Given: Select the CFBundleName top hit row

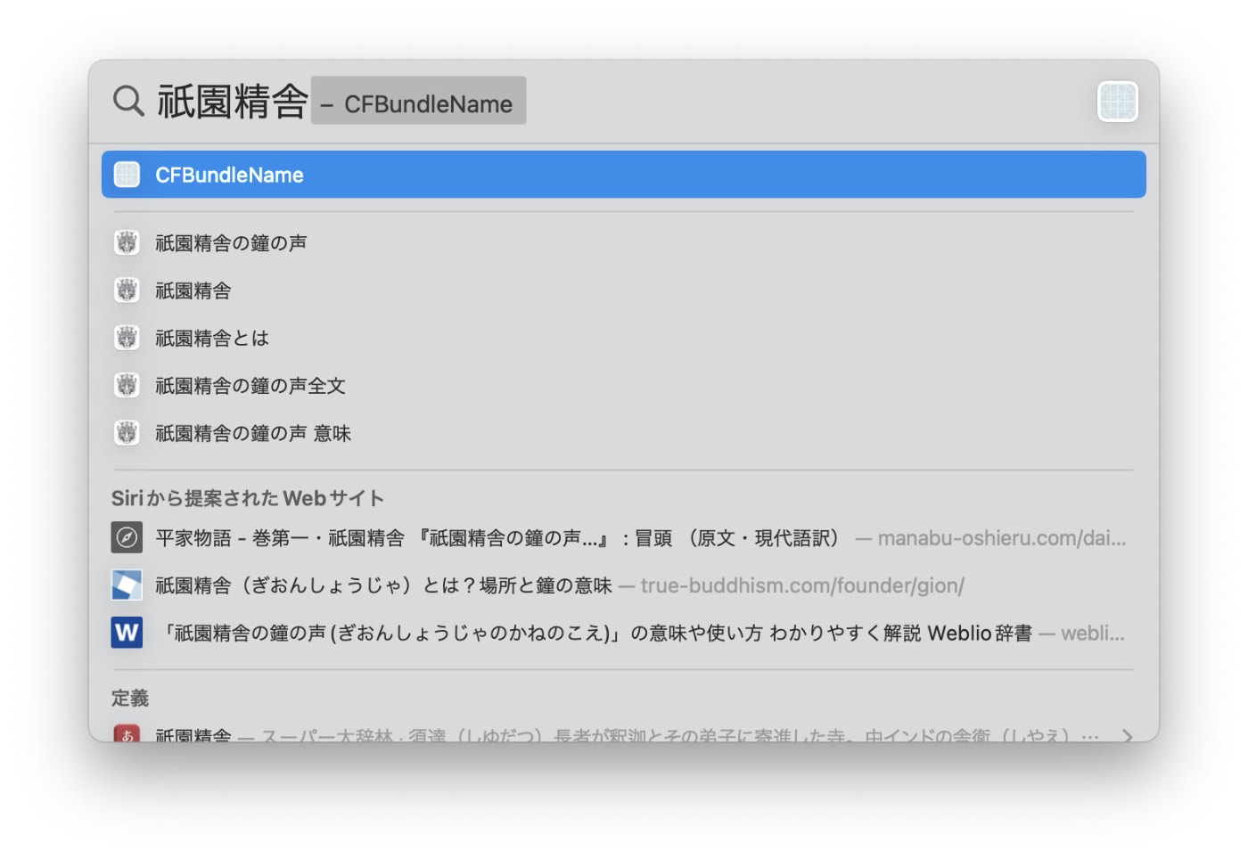Looking at the screenshot, I should pos(624,175).
